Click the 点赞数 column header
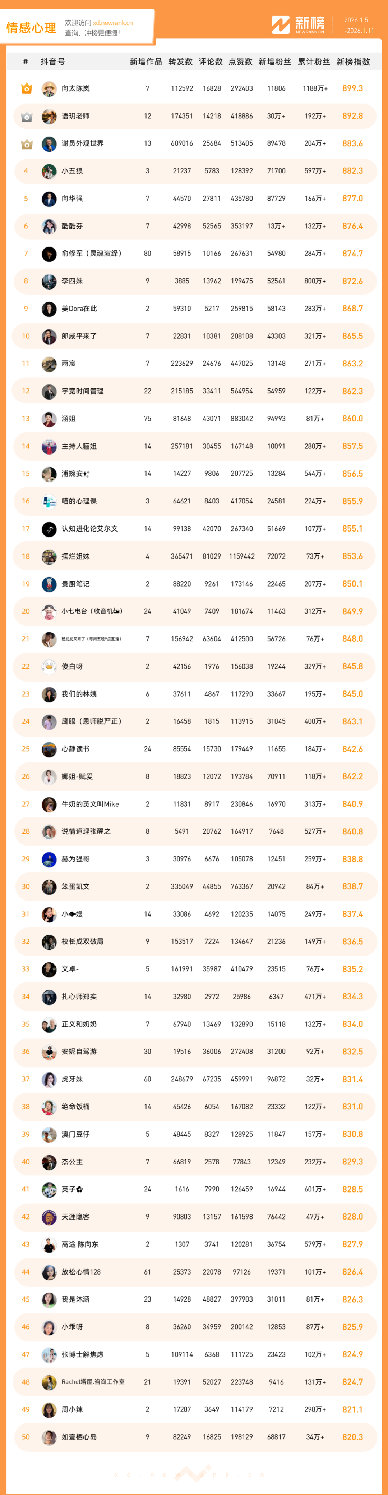Screen dimensions: 388x1495 (x=240, y=61)
